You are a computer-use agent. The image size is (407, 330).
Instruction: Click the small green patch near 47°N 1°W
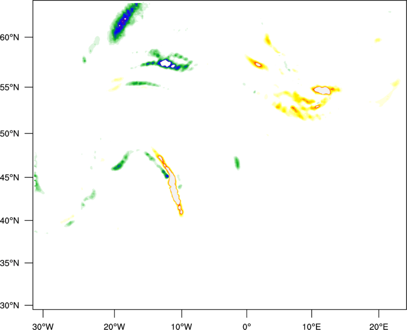point(237,162)
